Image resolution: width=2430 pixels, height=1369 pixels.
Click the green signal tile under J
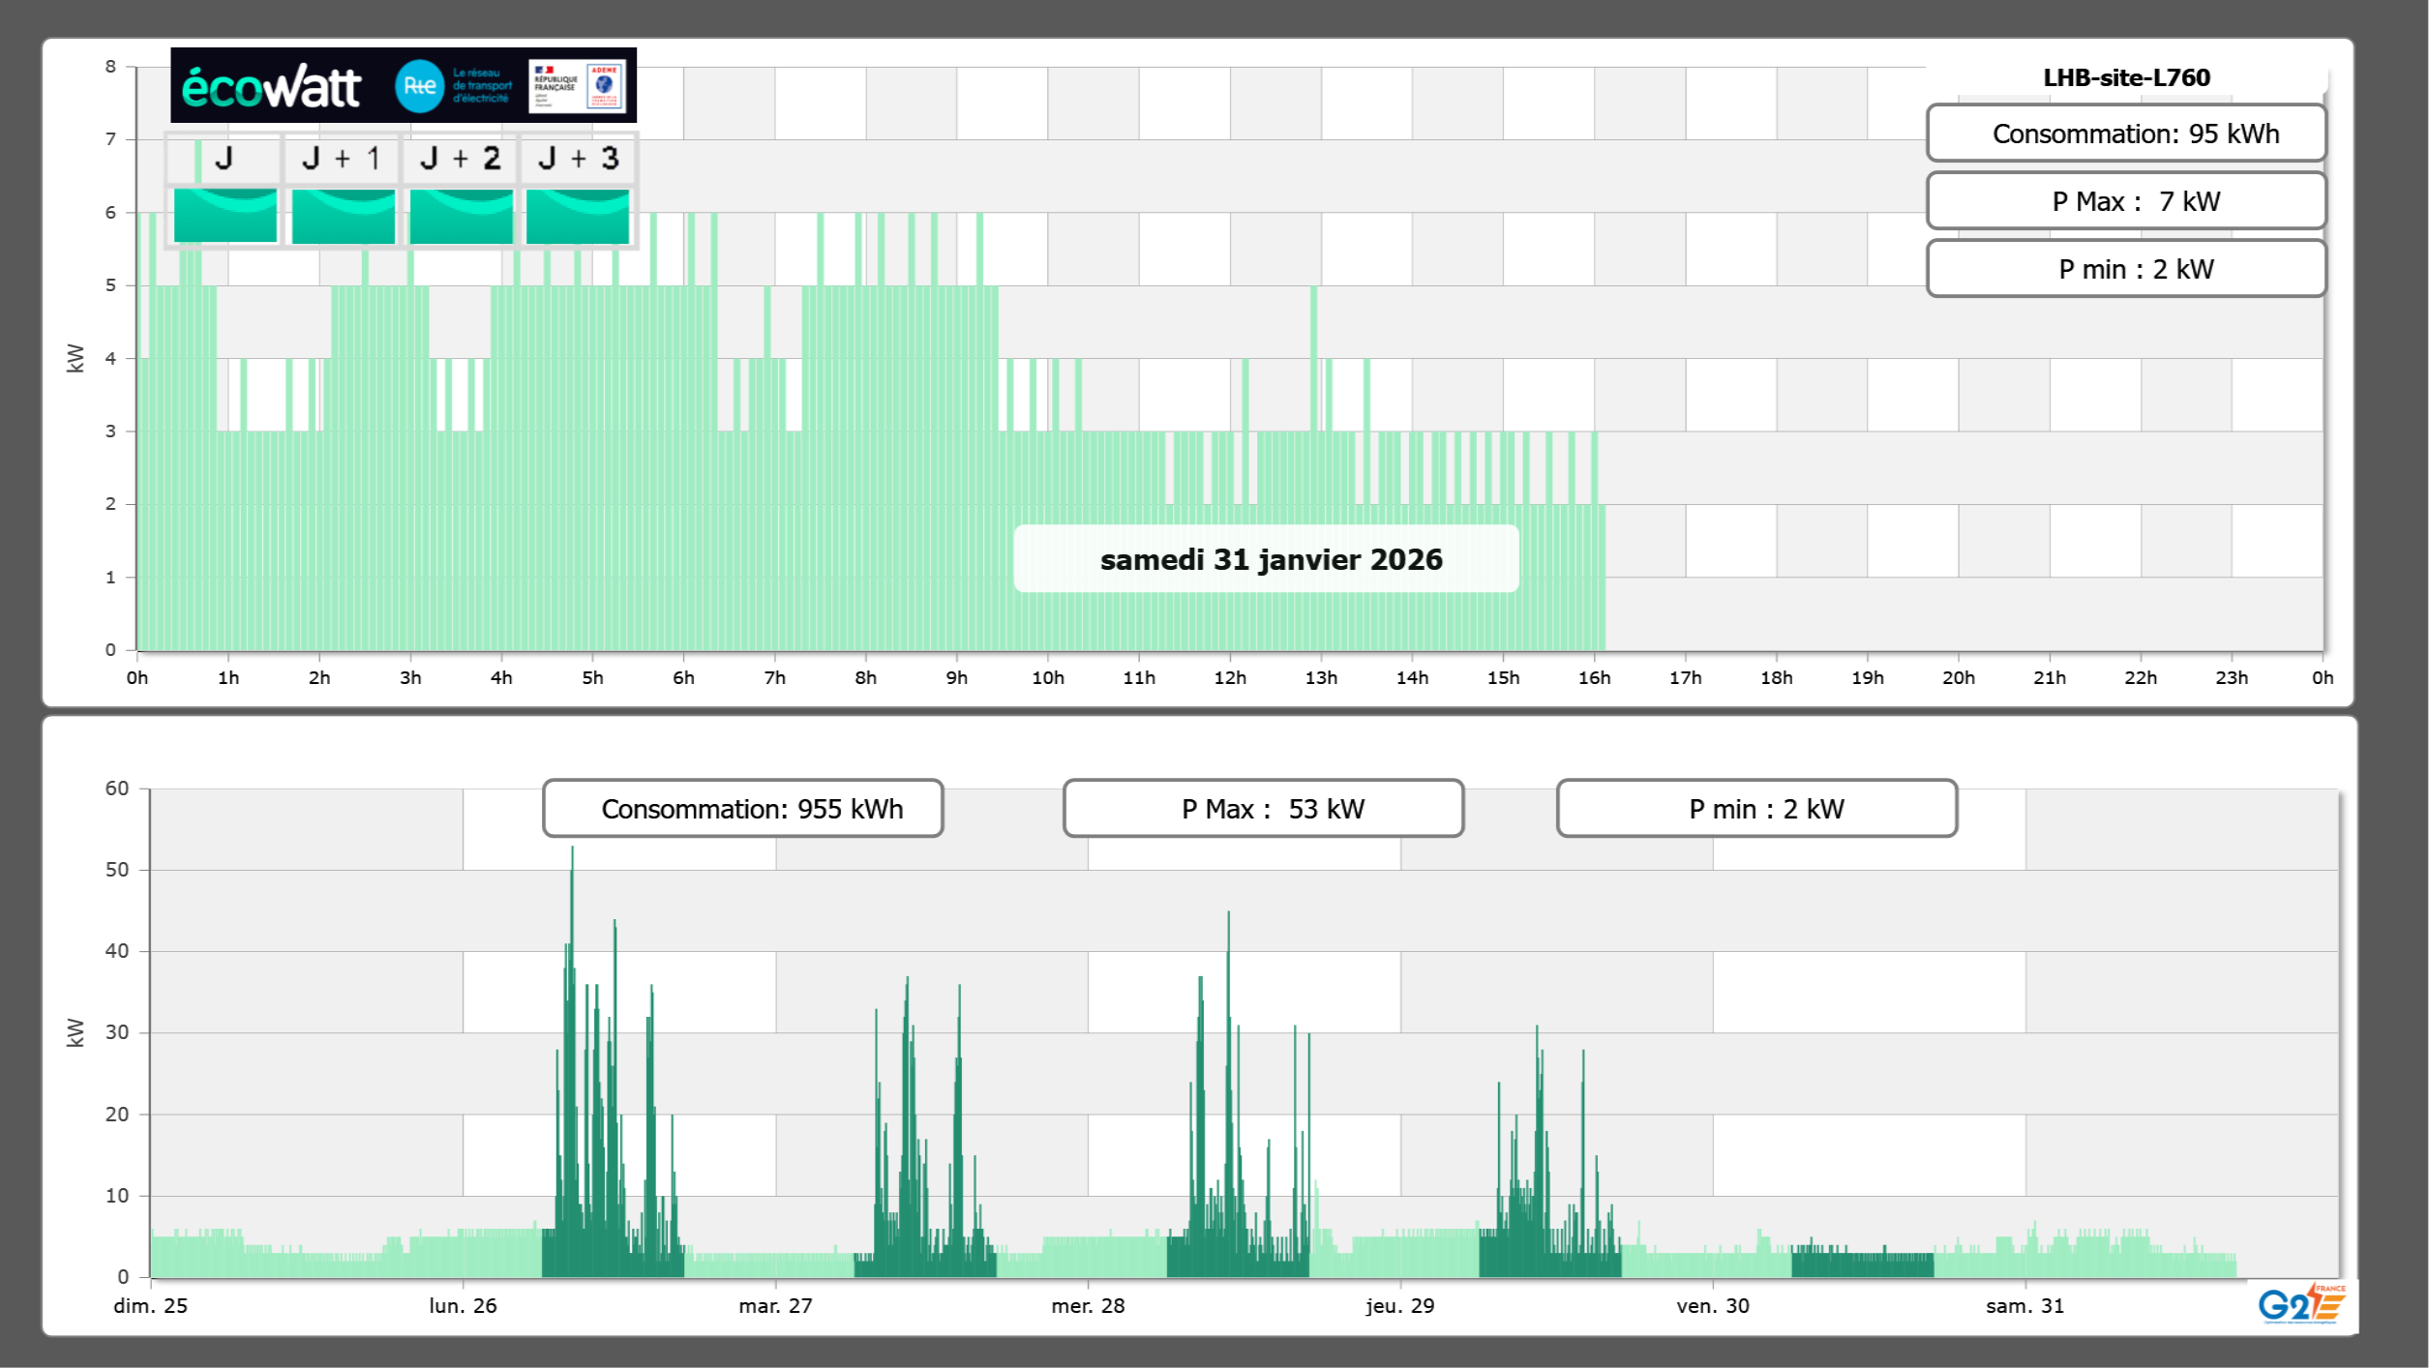(x=225, y=216)
